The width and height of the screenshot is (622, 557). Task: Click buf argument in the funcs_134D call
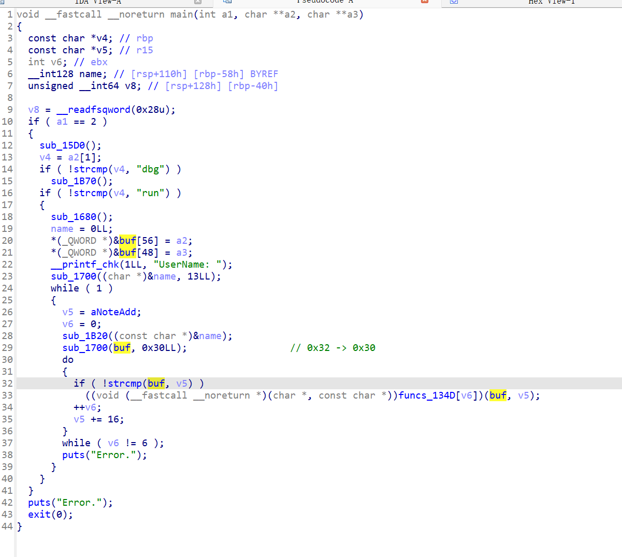(x=498, y=395)
